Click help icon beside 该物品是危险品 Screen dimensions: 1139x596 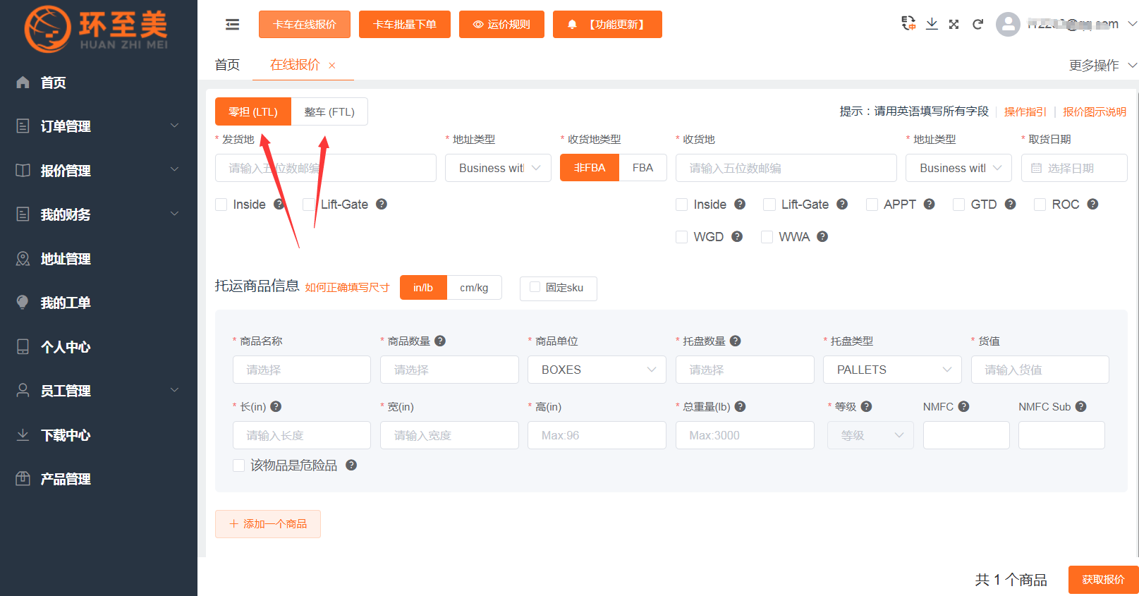tap(351, 465)
